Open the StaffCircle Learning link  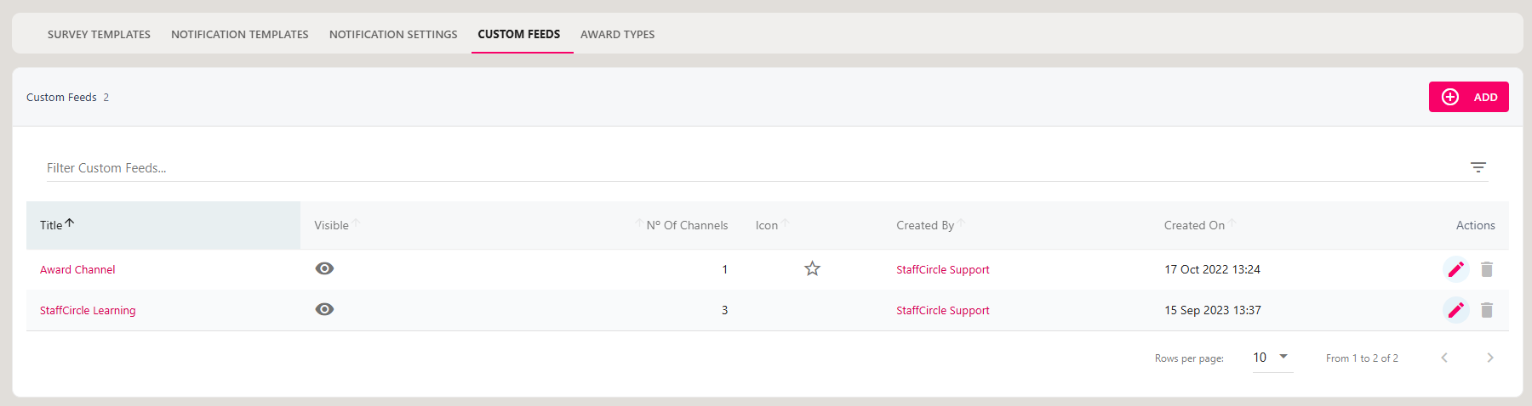[88, 310]
